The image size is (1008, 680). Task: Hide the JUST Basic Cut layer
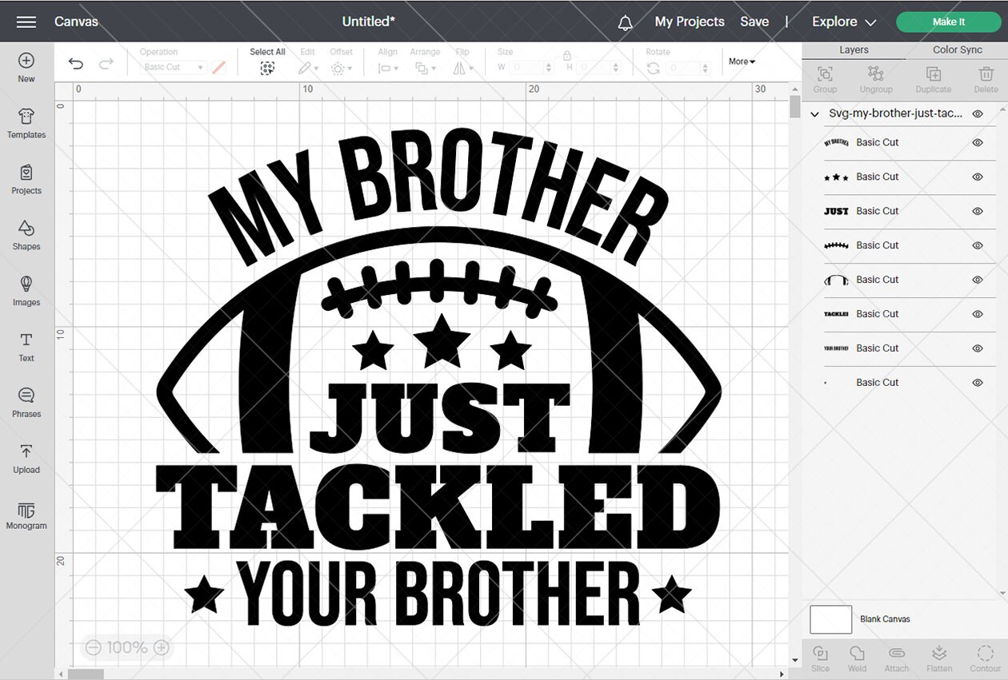(x=977, y=211)
